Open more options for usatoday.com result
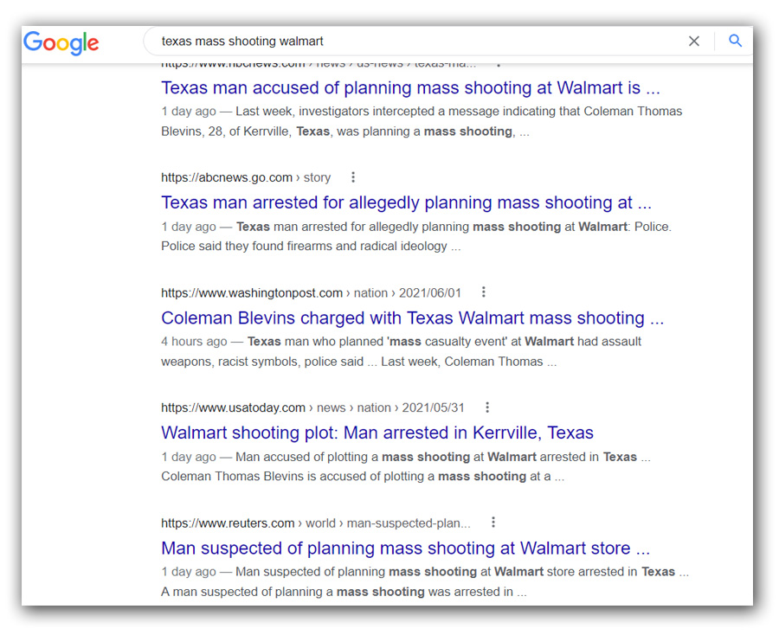Viewport: 779px width, 635px height. [486, 407]
